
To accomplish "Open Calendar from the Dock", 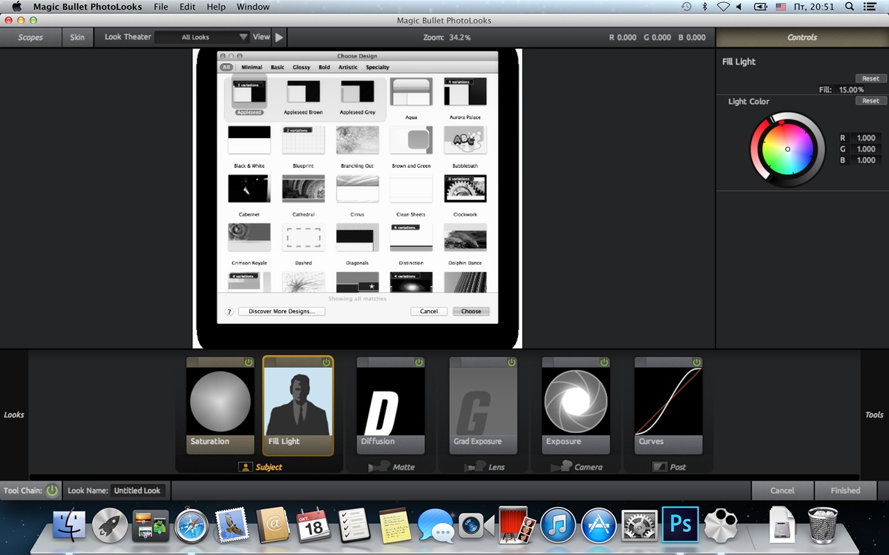I will pyautogui.click(x=314, y=525).
